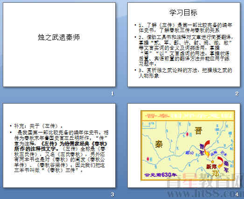Click the third bullet about 赏析烛之武论辩

click(185, 73)
